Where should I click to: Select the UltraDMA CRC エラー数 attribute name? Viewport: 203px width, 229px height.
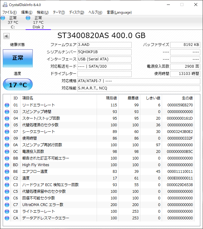[43, 205]
